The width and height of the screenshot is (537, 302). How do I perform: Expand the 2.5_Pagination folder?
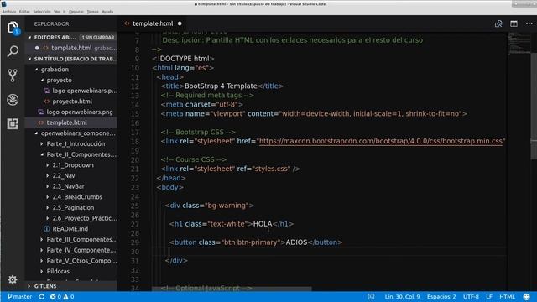click(47, 207)
